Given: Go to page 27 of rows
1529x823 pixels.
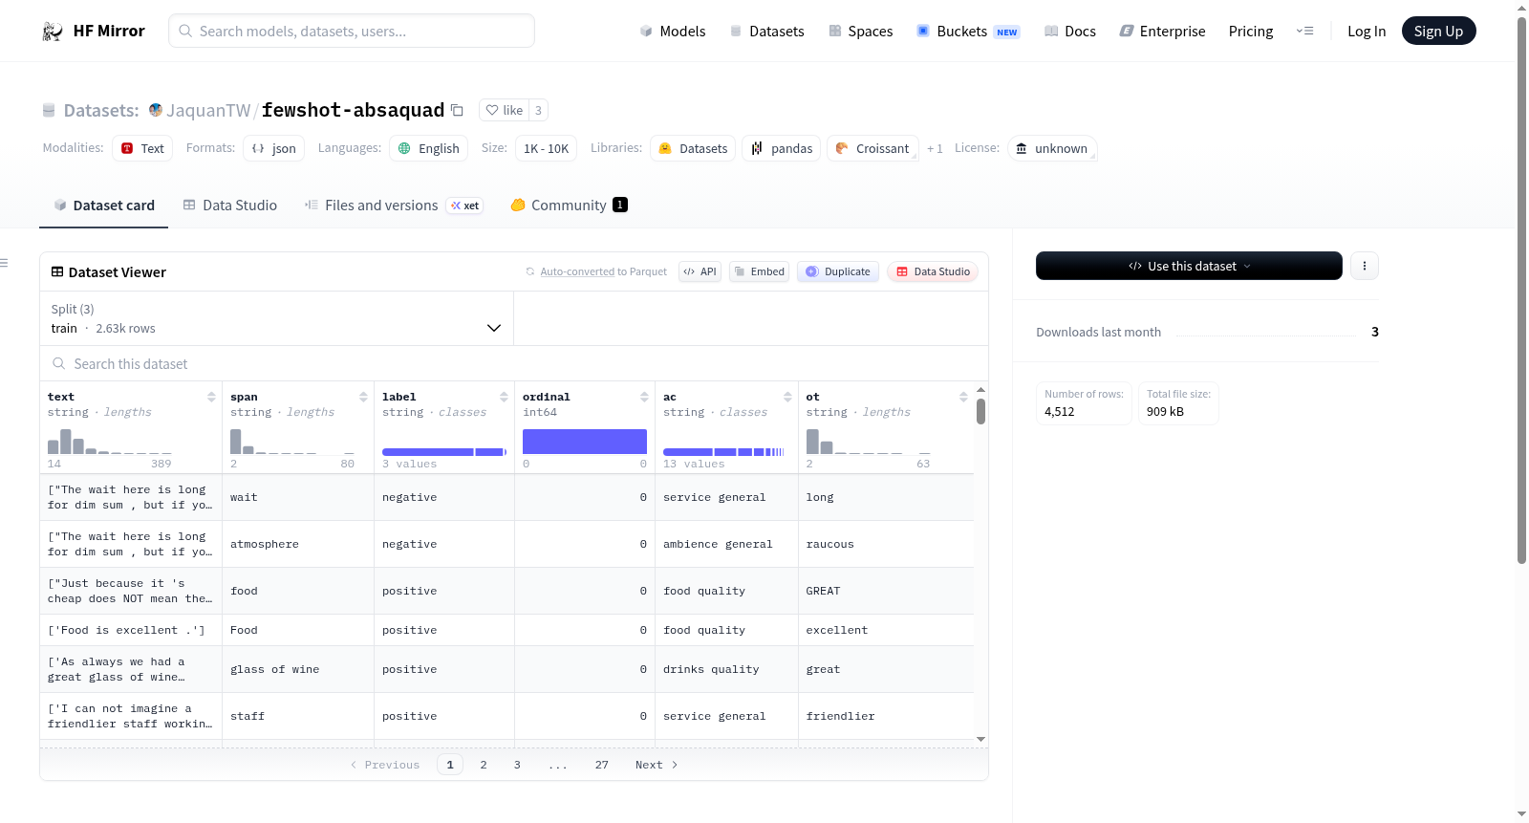Looking at the screenshot, I should tap(601, 765).
